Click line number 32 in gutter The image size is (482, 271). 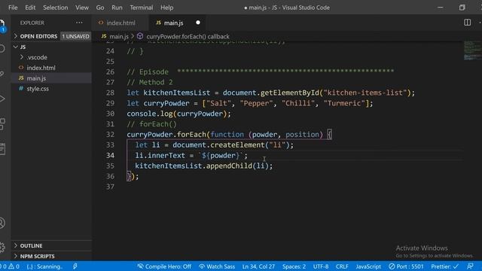(x=110, y=135)
